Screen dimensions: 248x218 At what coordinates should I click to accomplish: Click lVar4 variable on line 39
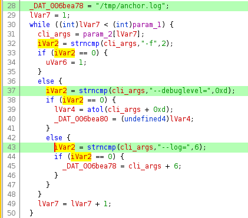point(65,110)
